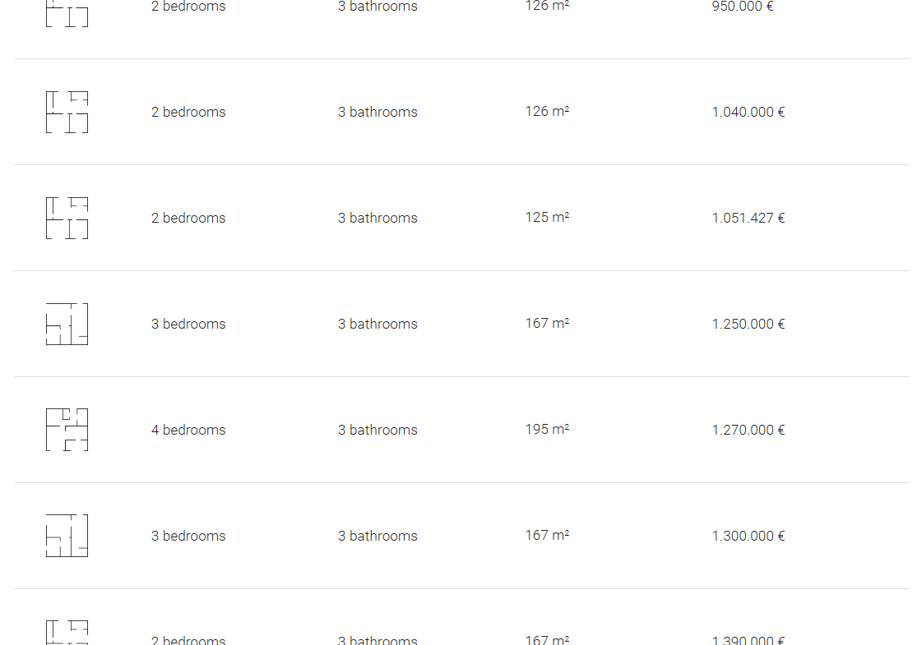Select floor plan icon for 1.250.000 € apartment
Screen dimensions: 917x645
click(x=67, y=324)
